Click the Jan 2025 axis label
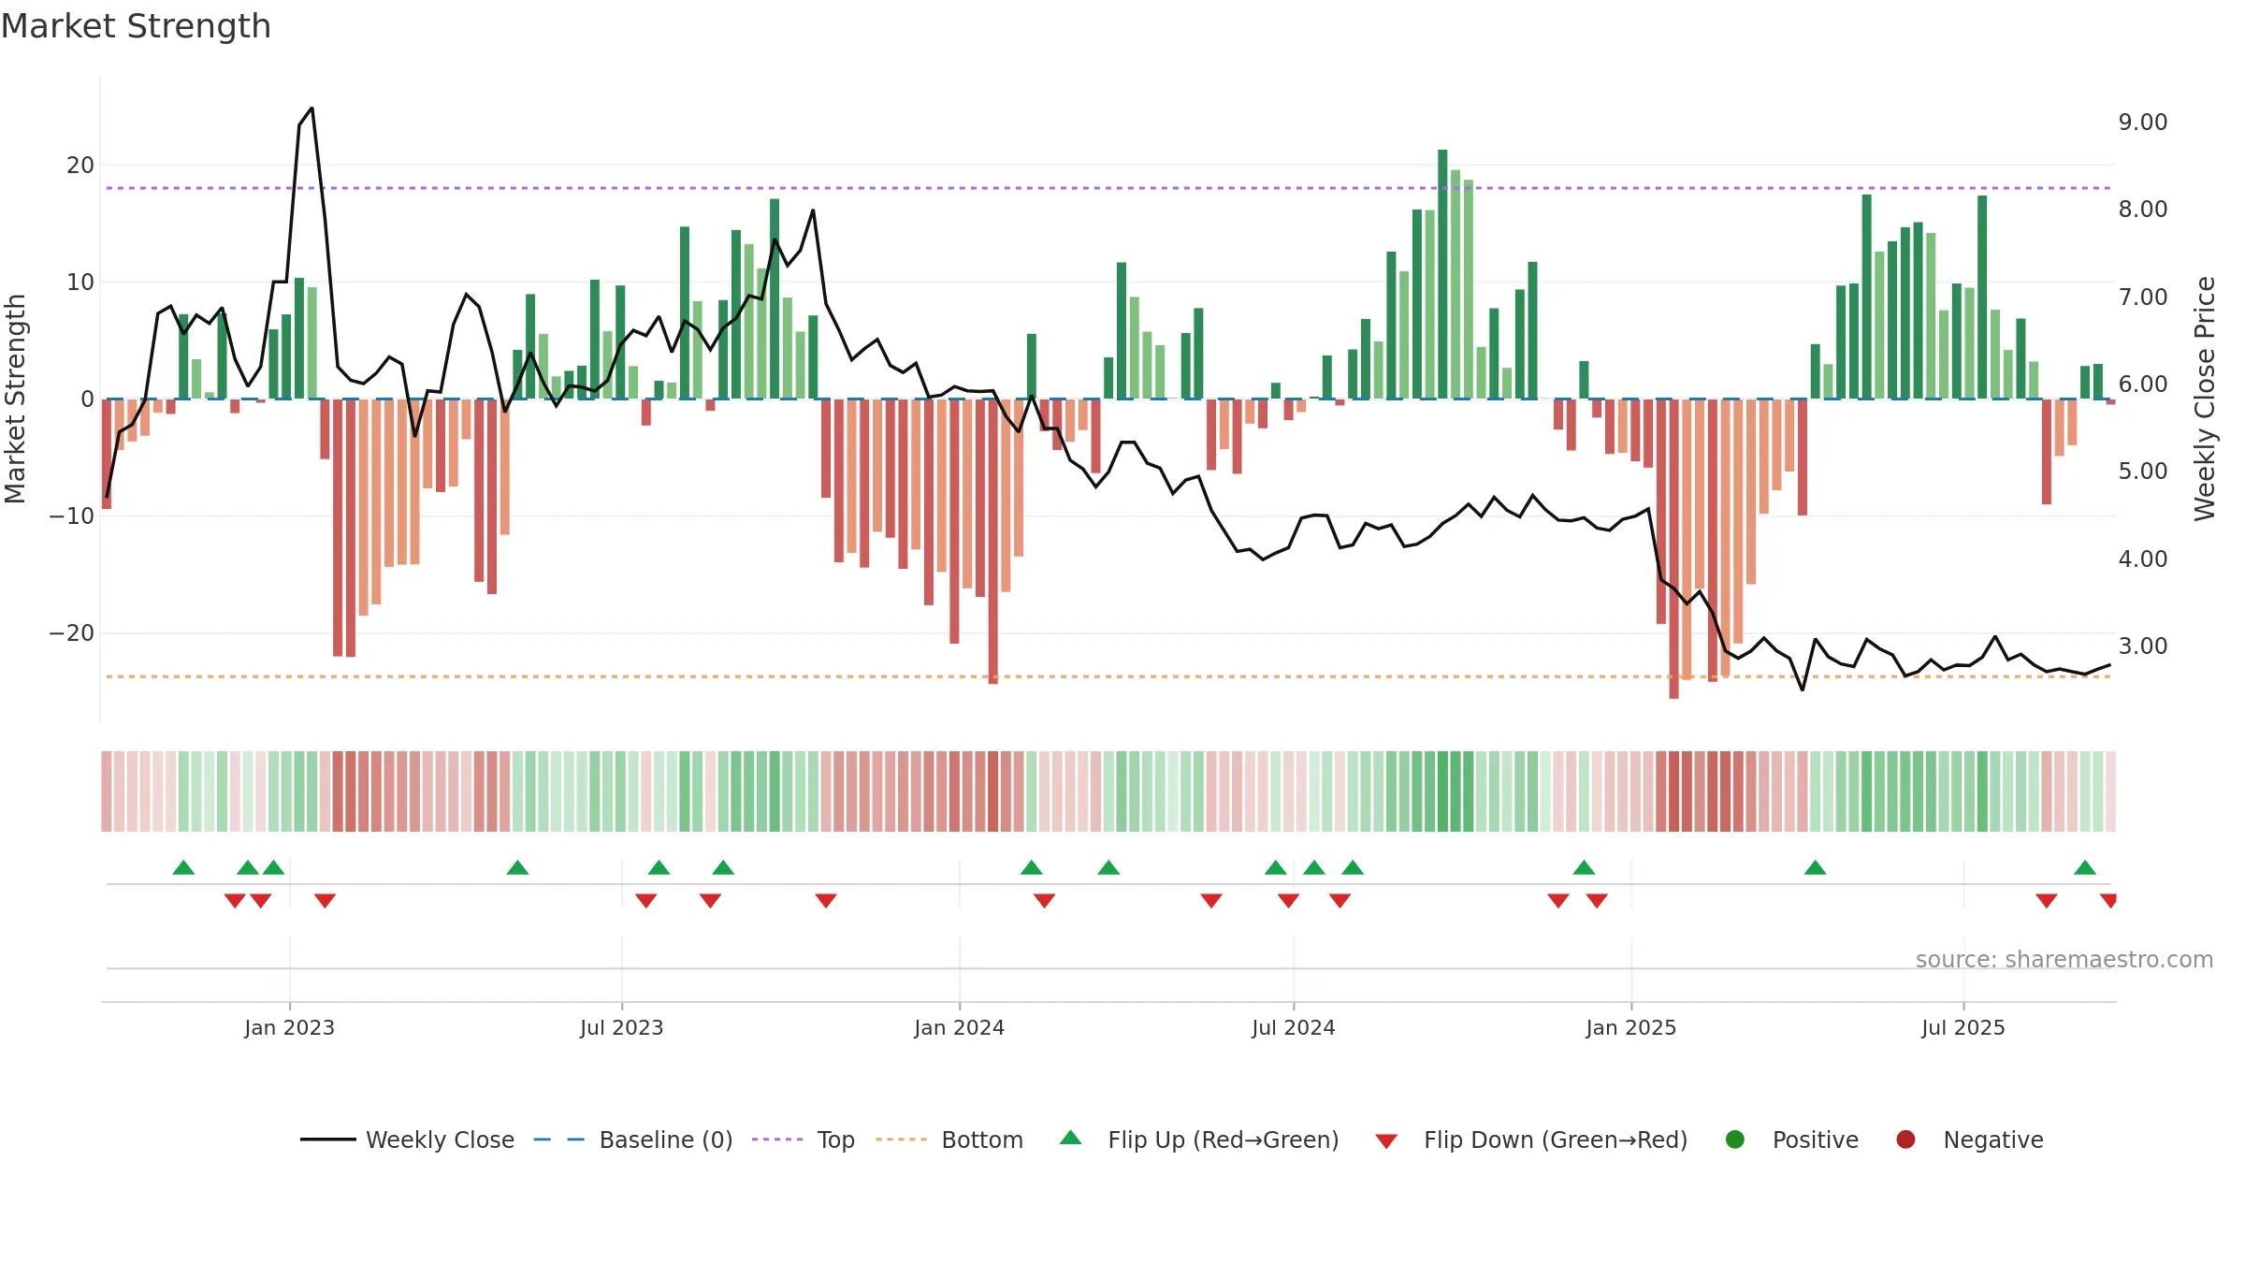This screenshot has height=1263, width=2245. (1630, 1027)
